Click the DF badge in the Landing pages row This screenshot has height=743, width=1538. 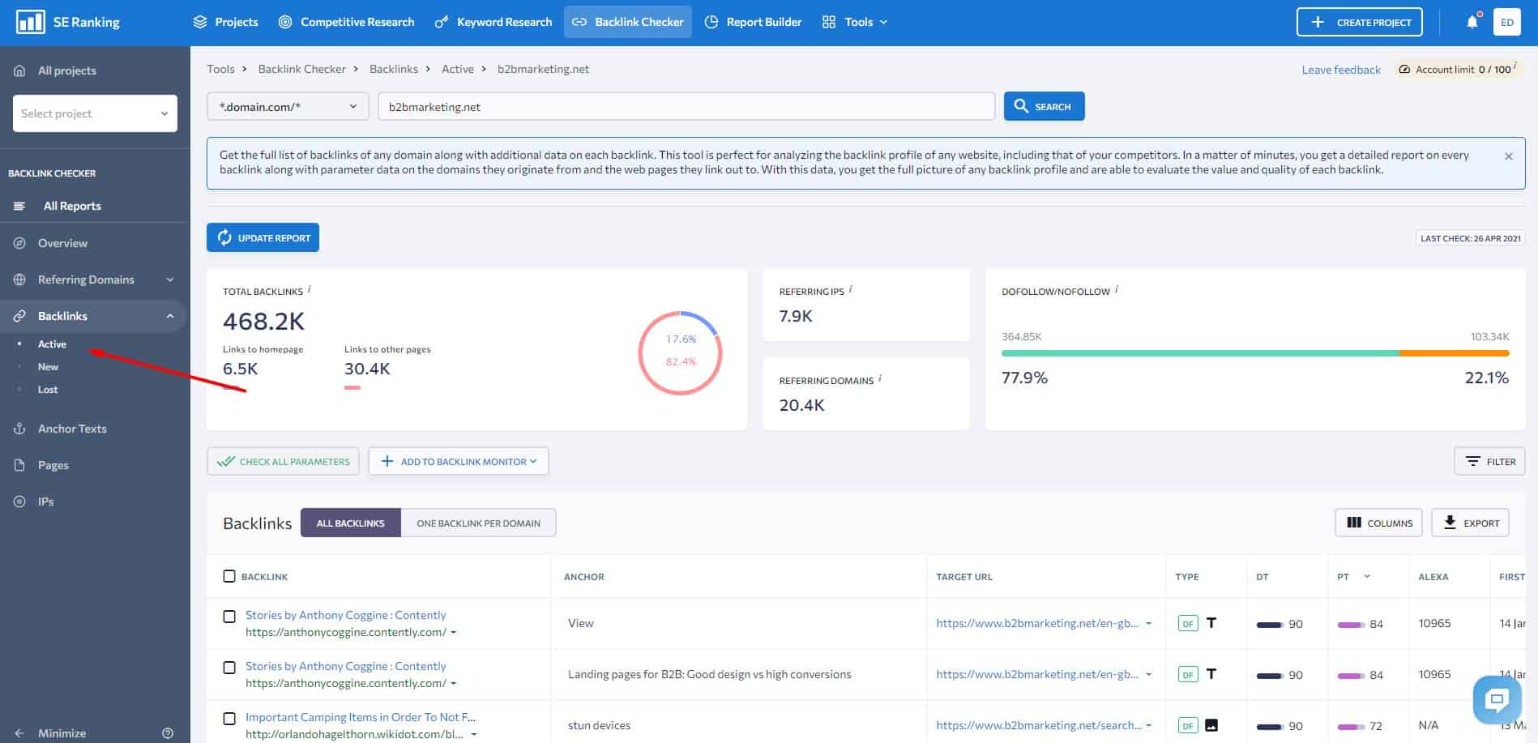tap(1188, 675)
